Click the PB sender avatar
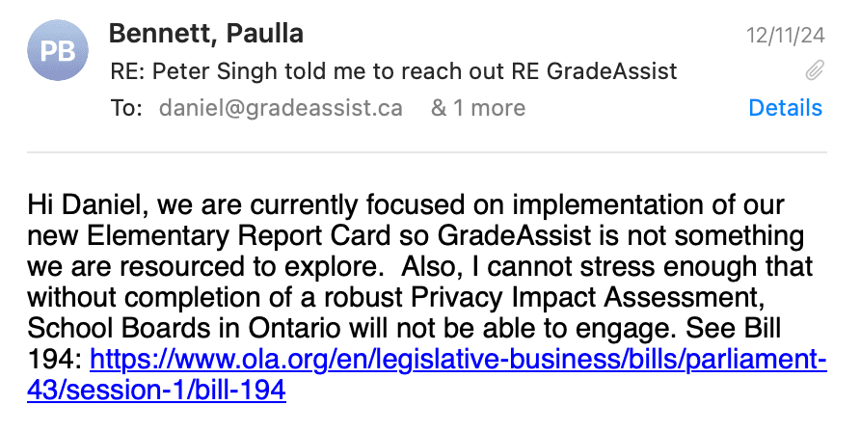Screen dimensions: 860x432 [x=58, y=51]
